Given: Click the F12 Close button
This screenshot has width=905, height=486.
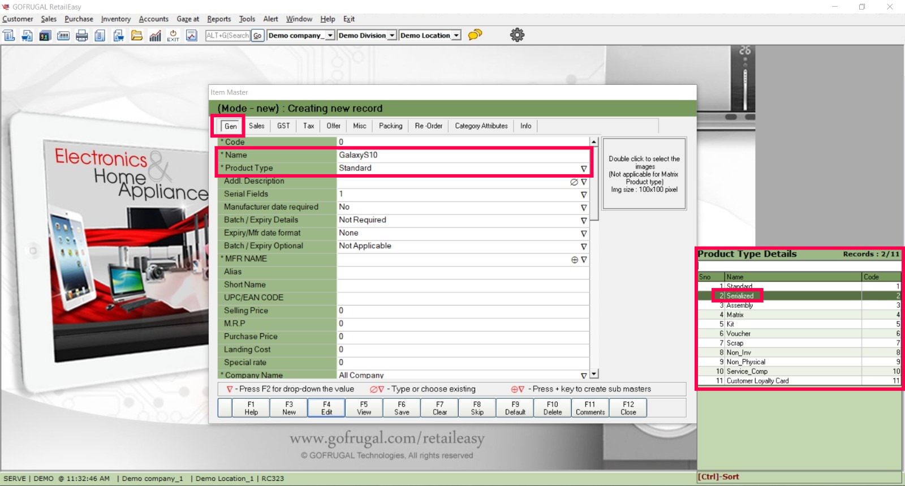Looking at the screenshot, I should click(628, 408).
